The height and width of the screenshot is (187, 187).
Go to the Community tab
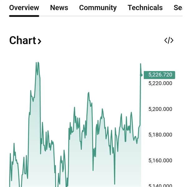[98, 8]
